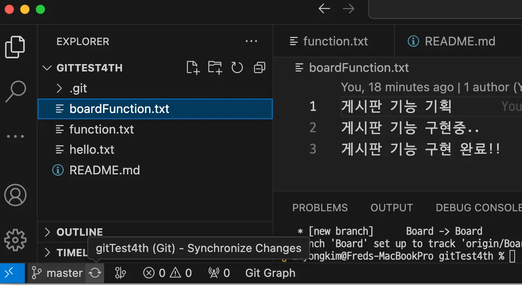522x285 pixels.
Task: Open Git Graph from status bar
Action: tap(270, 273)
